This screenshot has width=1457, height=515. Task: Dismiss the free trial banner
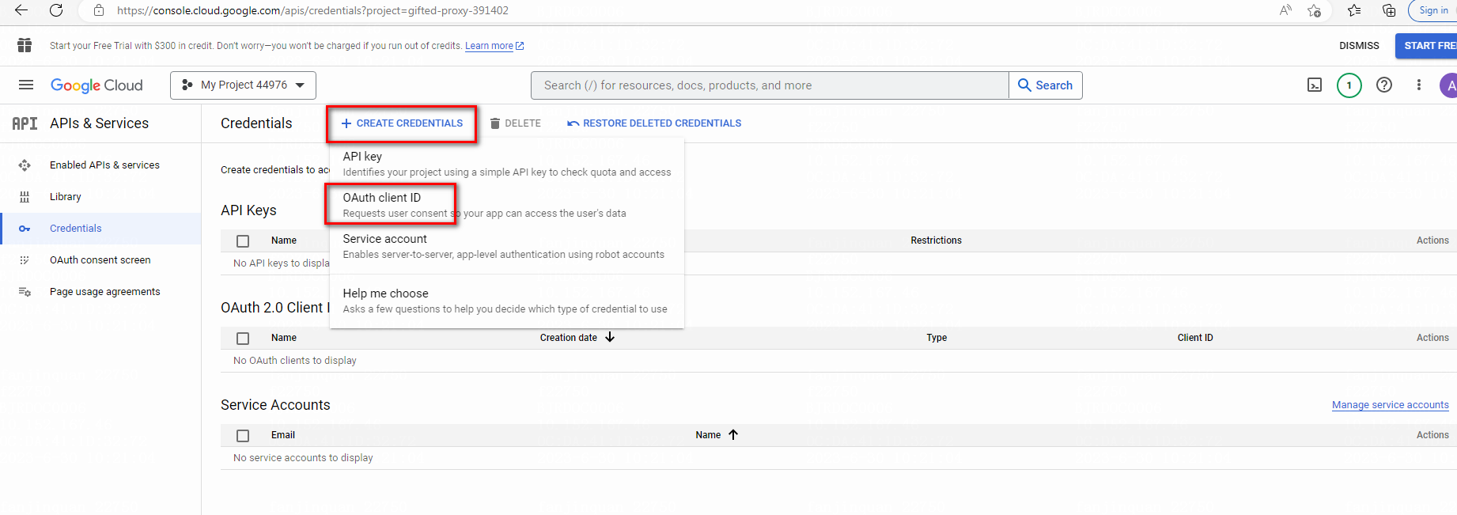pyautogui.click(x=1359, y=45)
